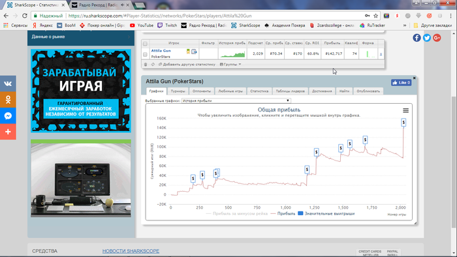Viewport: 457px width, 257px height.
Task: Bookmark this page with the star icon
Action: (375, 16)
